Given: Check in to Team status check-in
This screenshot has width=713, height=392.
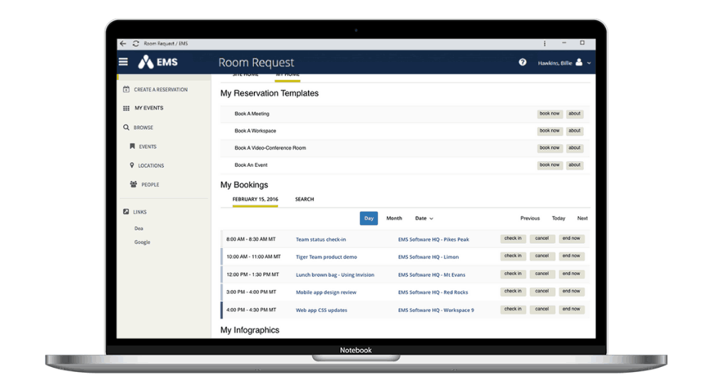Looking at the screenshot, I should click(x=513, y=239).
